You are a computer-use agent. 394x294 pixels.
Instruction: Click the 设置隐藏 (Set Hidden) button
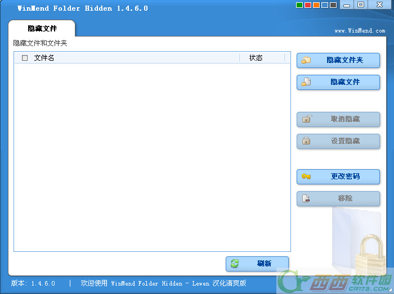pos(338,141)
